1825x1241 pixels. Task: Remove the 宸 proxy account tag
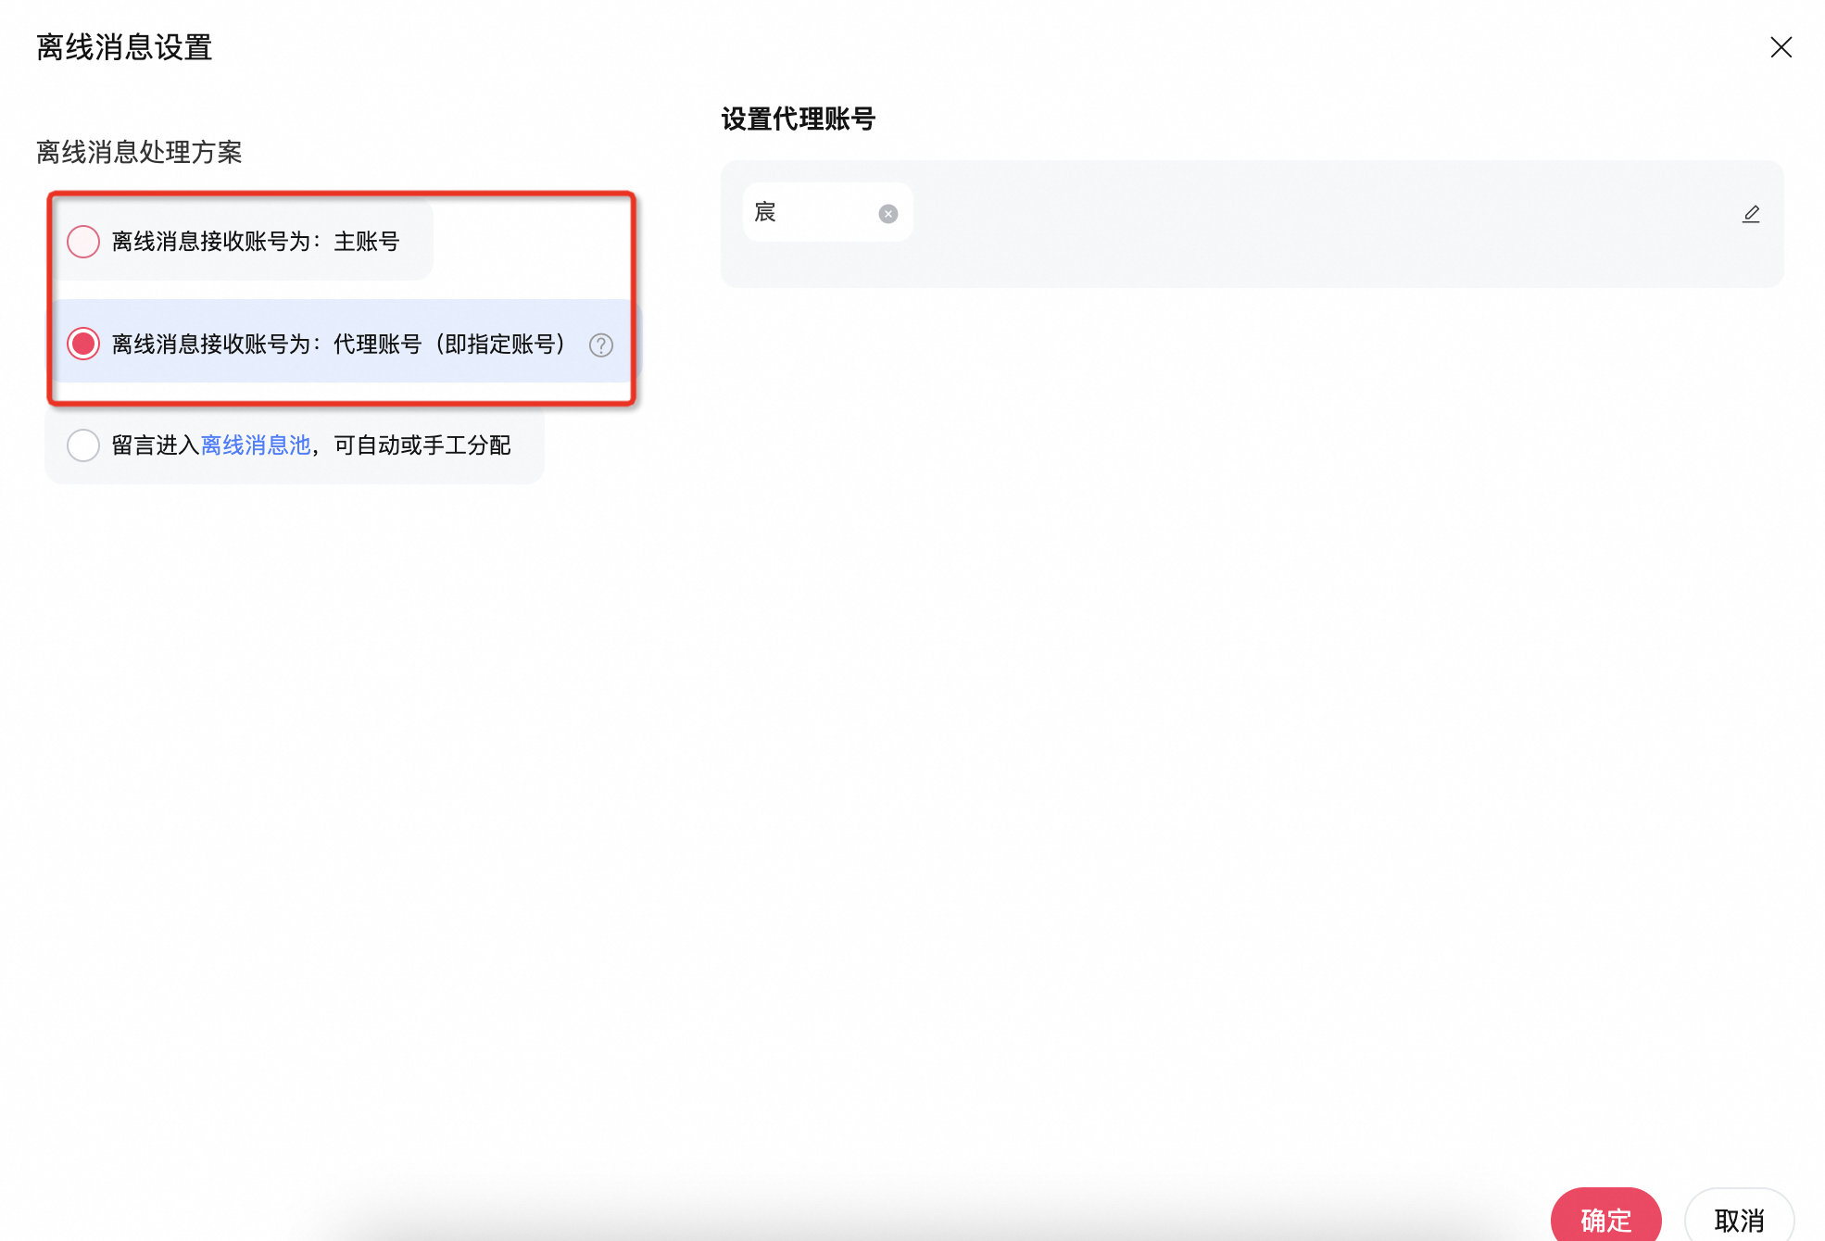pyautogui.click(x=887, y=214)
